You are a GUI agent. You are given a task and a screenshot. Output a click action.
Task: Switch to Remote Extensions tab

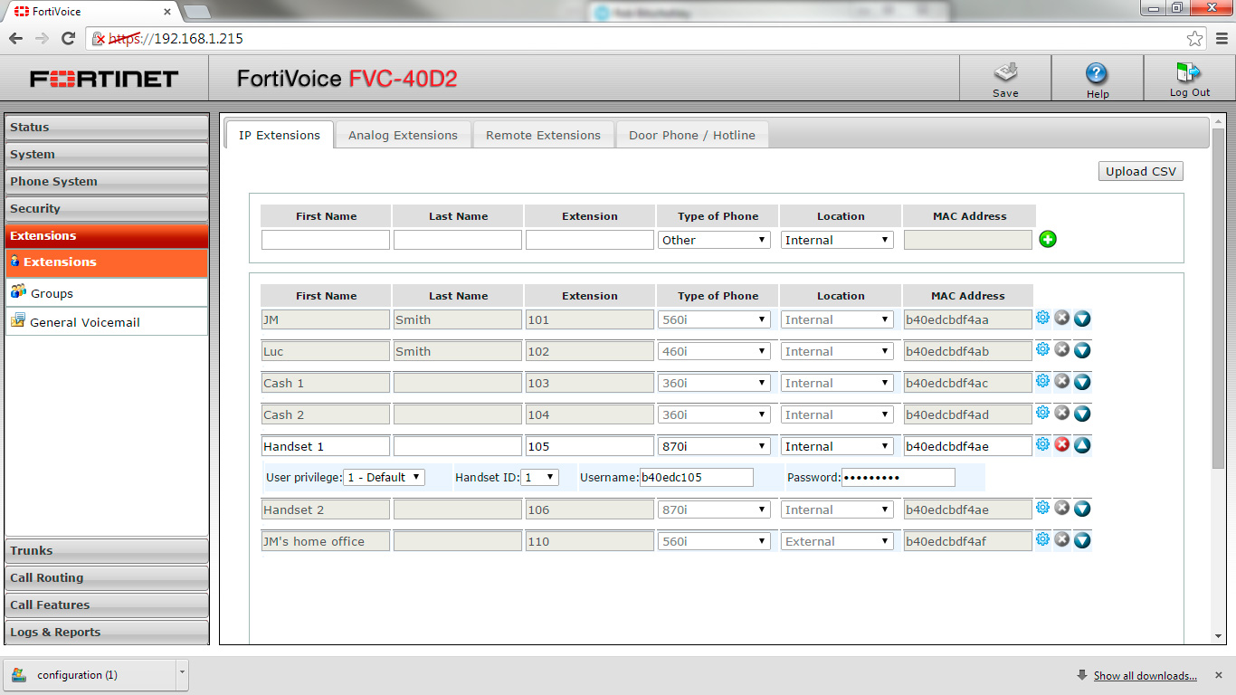coord(543,135)
